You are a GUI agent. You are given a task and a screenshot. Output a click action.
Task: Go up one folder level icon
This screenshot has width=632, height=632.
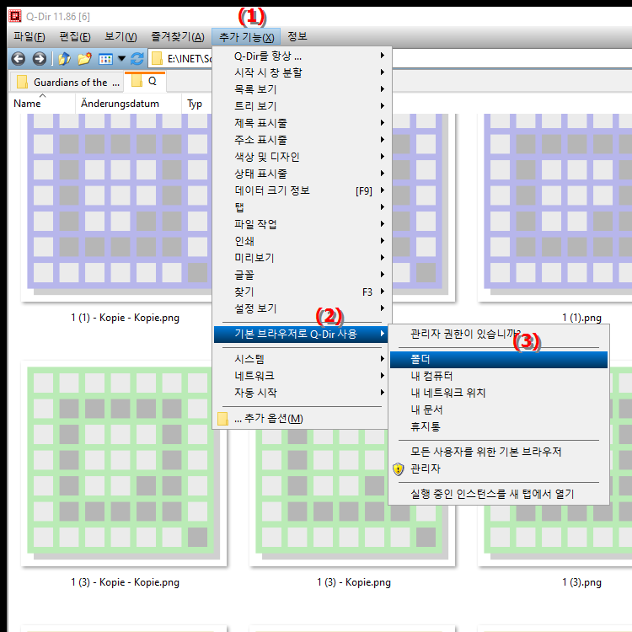coord(64,59)
